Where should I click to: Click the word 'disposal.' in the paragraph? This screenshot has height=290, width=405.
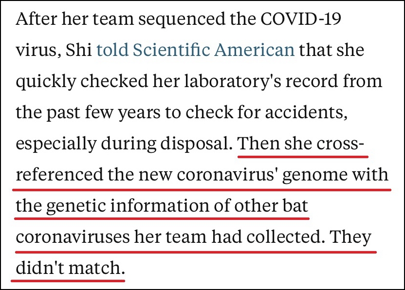tap(197, 144)
